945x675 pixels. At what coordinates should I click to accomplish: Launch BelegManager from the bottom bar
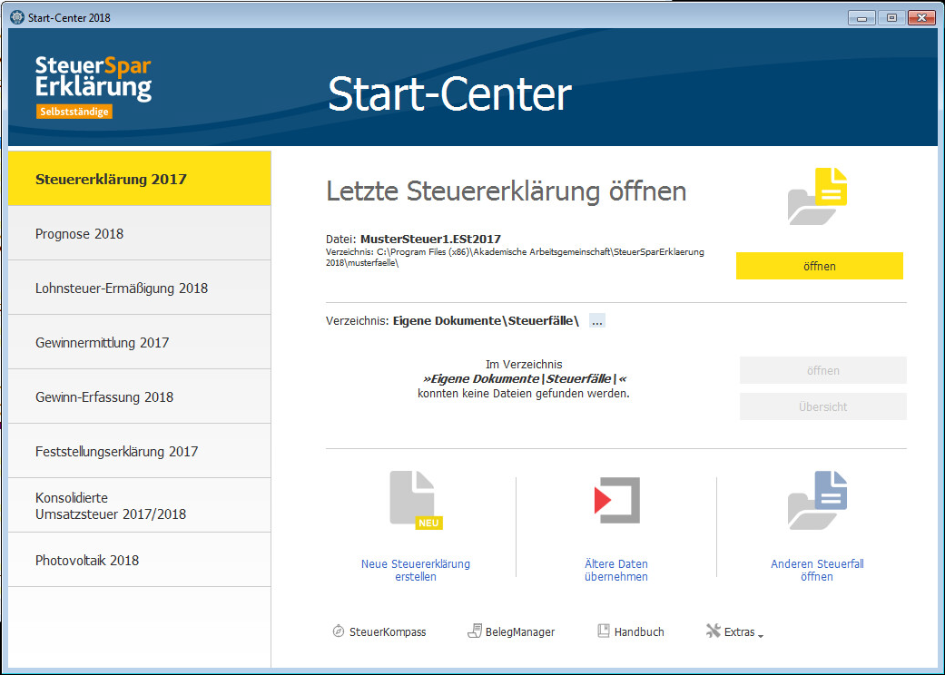pos(519,631)
